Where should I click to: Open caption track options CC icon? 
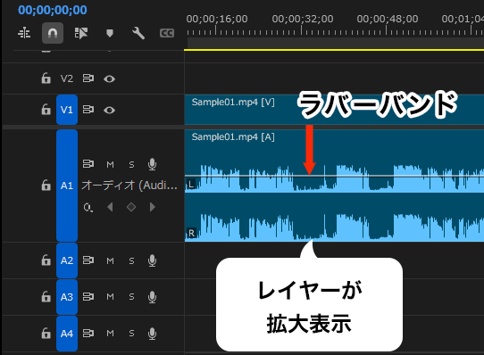point(167,33)
